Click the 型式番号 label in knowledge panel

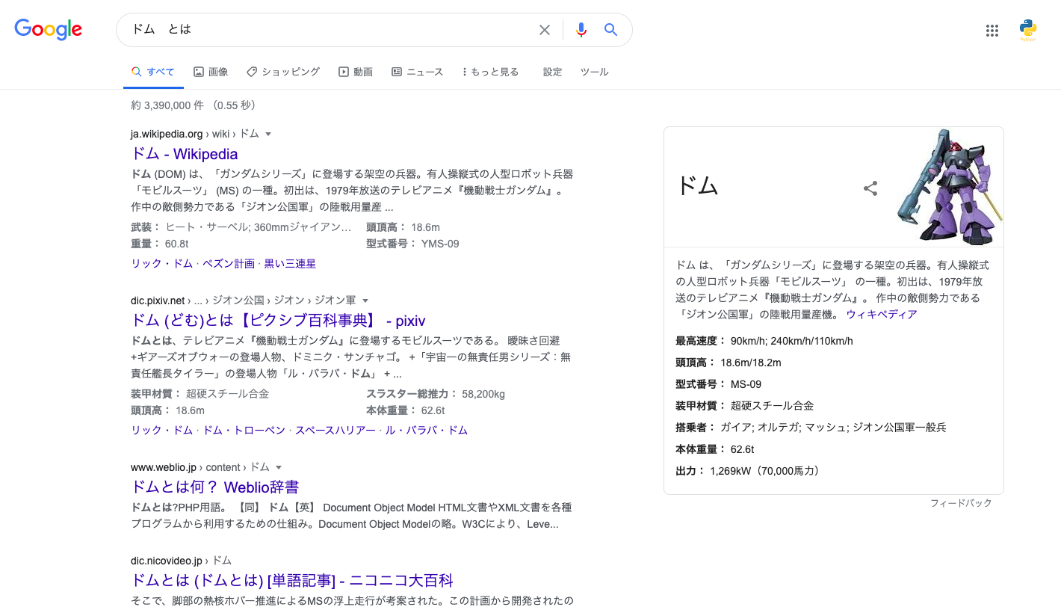701,384
